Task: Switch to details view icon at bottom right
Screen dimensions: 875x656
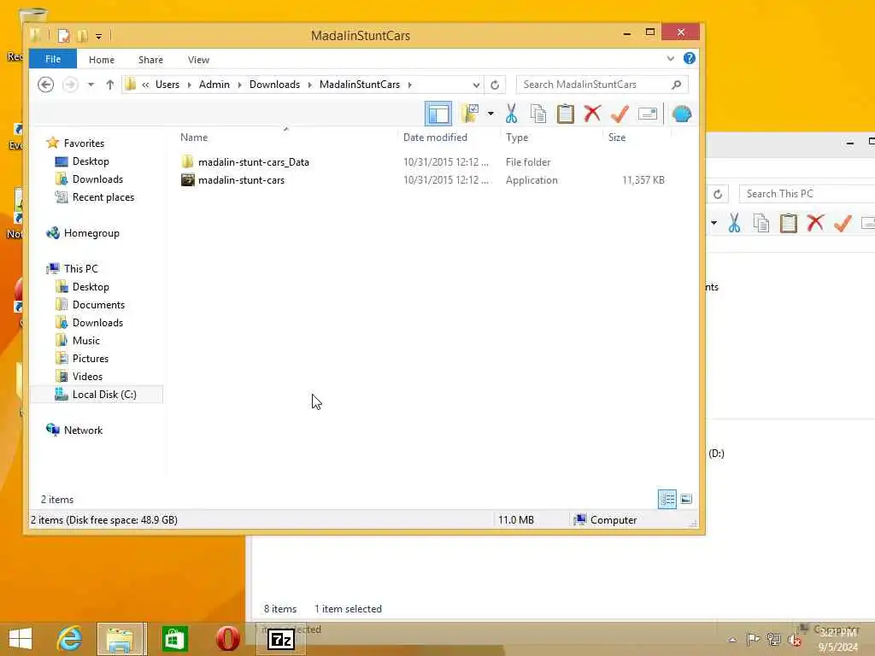Action: click(x=667, y=499)
